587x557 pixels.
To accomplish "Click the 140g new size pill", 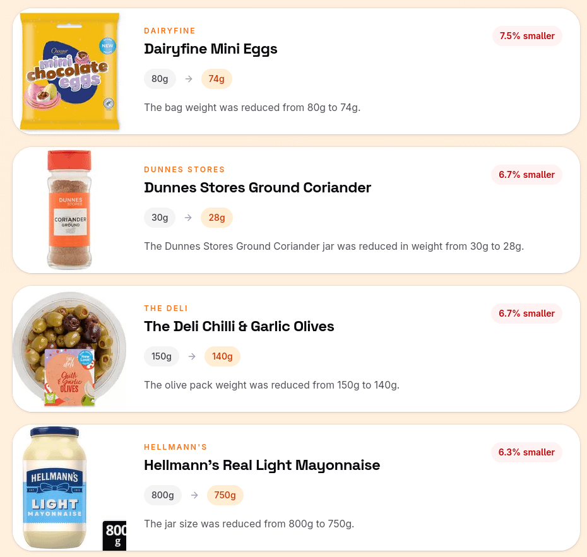I will pyautogui.click(x=222, y=356).
